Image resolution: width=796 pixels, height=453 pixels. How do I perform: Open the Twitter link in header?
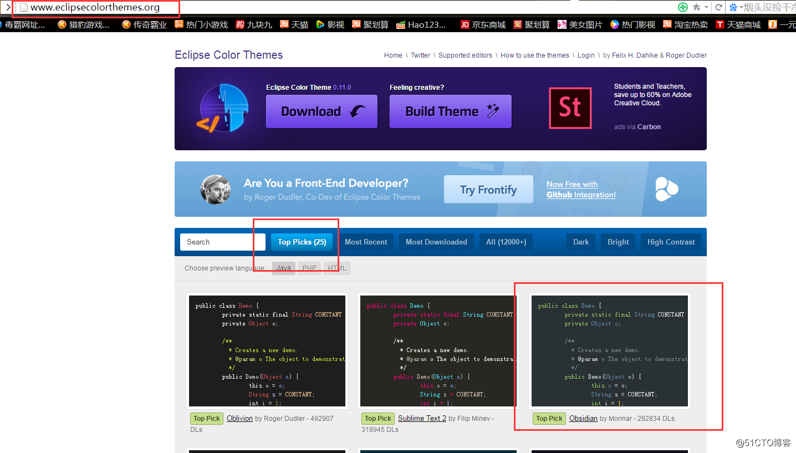(x=420, y=55)
